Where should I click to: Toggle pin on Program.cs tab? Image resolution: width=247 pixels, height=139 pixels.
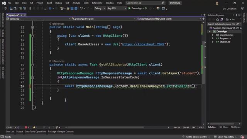21,15
